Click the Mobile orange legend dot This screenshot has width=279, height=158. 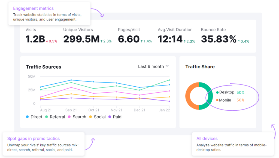(x=217, y=100)
